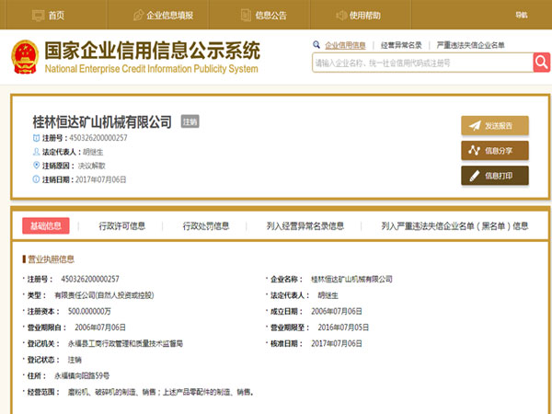The height and width of the screenshot is (414, 552).
Task: Click the 发送报告 button
Action: 495,126
